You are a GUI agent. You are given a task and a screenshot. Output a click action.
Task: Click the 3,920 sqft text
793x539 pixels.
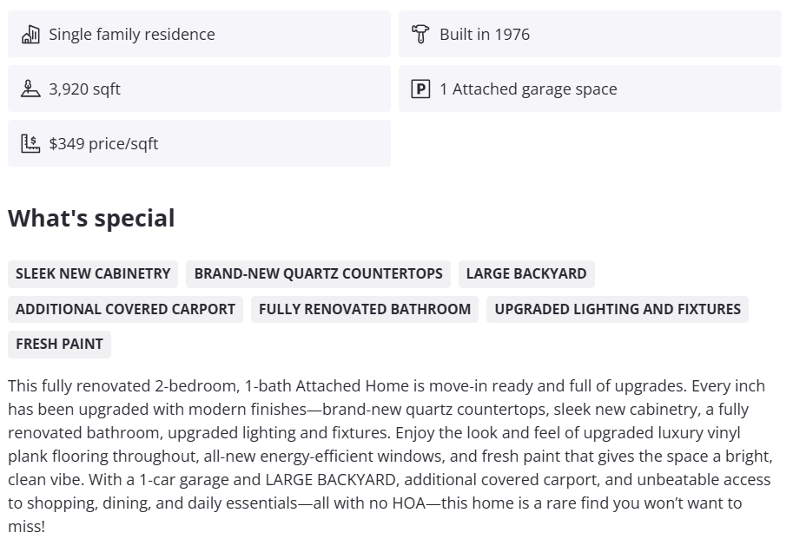pos(84,89)
